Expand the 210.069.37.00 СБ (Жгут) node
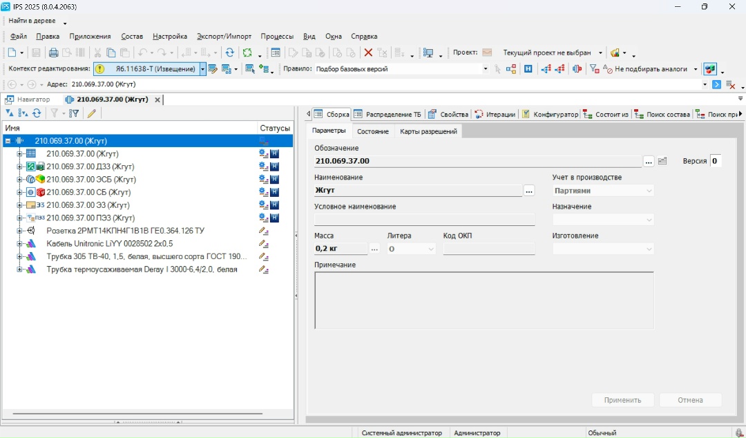Viewport: 746px width, 438px height. tap(20, 192)
